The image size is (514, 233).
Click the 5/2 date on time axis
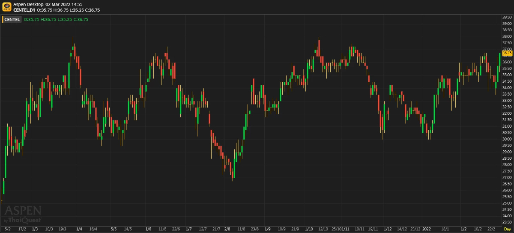click(7, 229)
